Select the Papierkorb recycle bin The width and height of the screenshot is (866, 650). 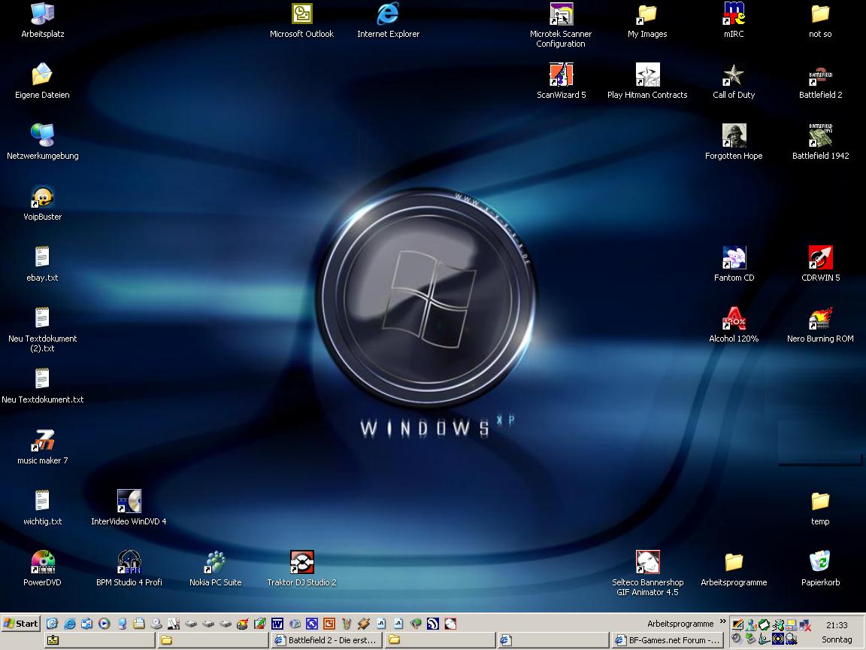tap(821, 568)
